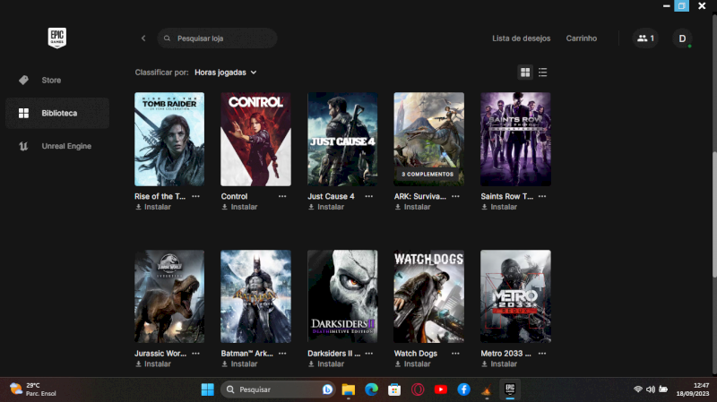Screen dimensions: 717x402
Task: Go back with the arrow icon
Action: (x=143, y=38)
